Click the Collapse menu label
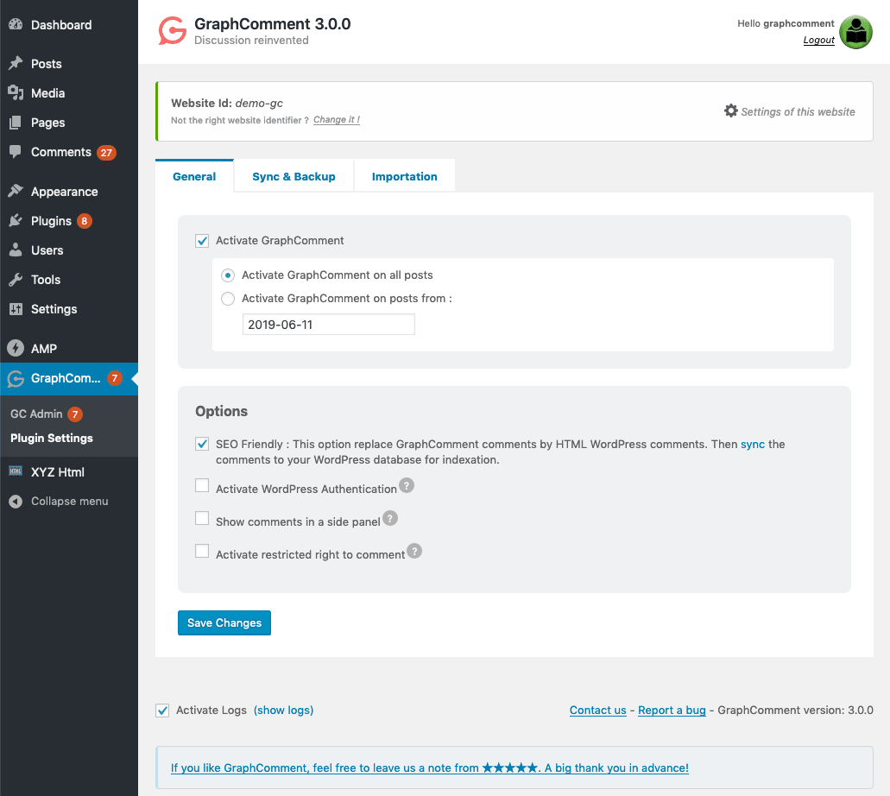The height and width of the screenshot is (796, 890). 69,502
